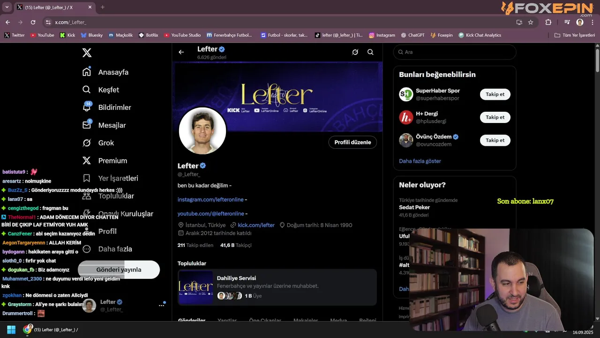Click site info icon in address bar
The image size is (600, 338).
coord(48,22)
